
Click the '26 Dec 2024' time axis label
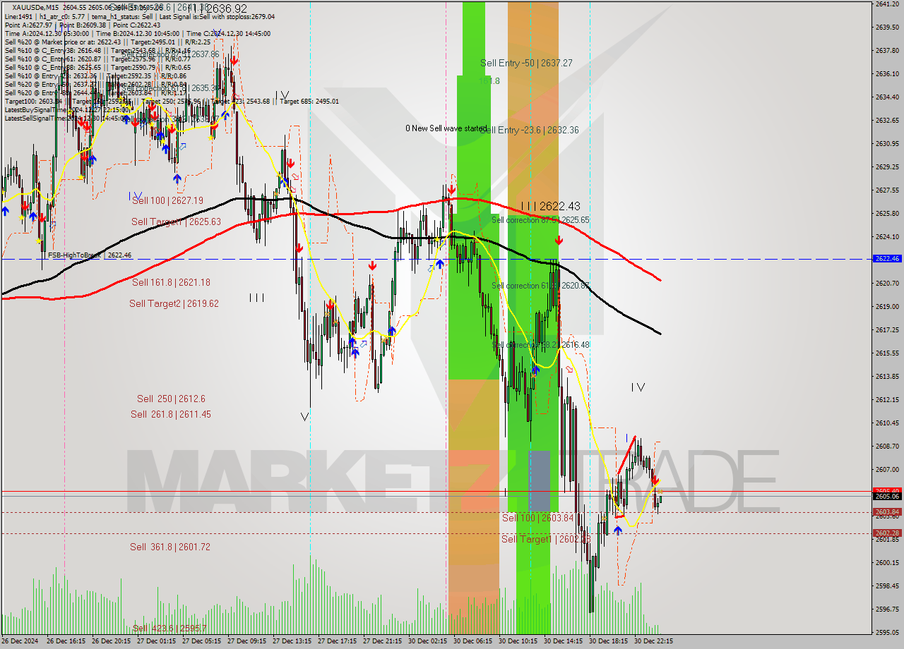pyautogui.click(x=20, y=642)
